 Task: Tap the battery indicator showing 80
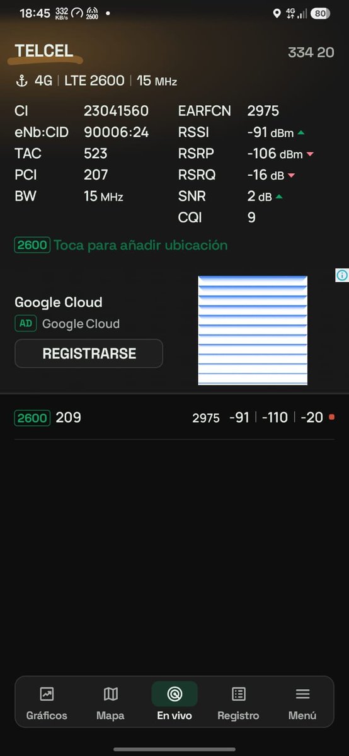tap(320, 13)
